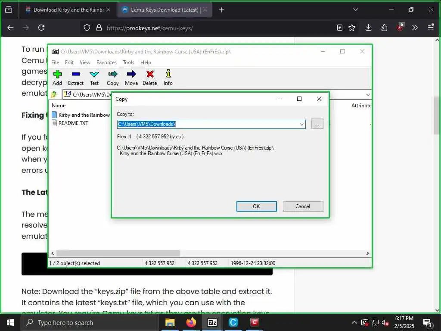Close the Cemu Keys Download tab
Viewport: 441px width, 331px height.
point(205,9)
